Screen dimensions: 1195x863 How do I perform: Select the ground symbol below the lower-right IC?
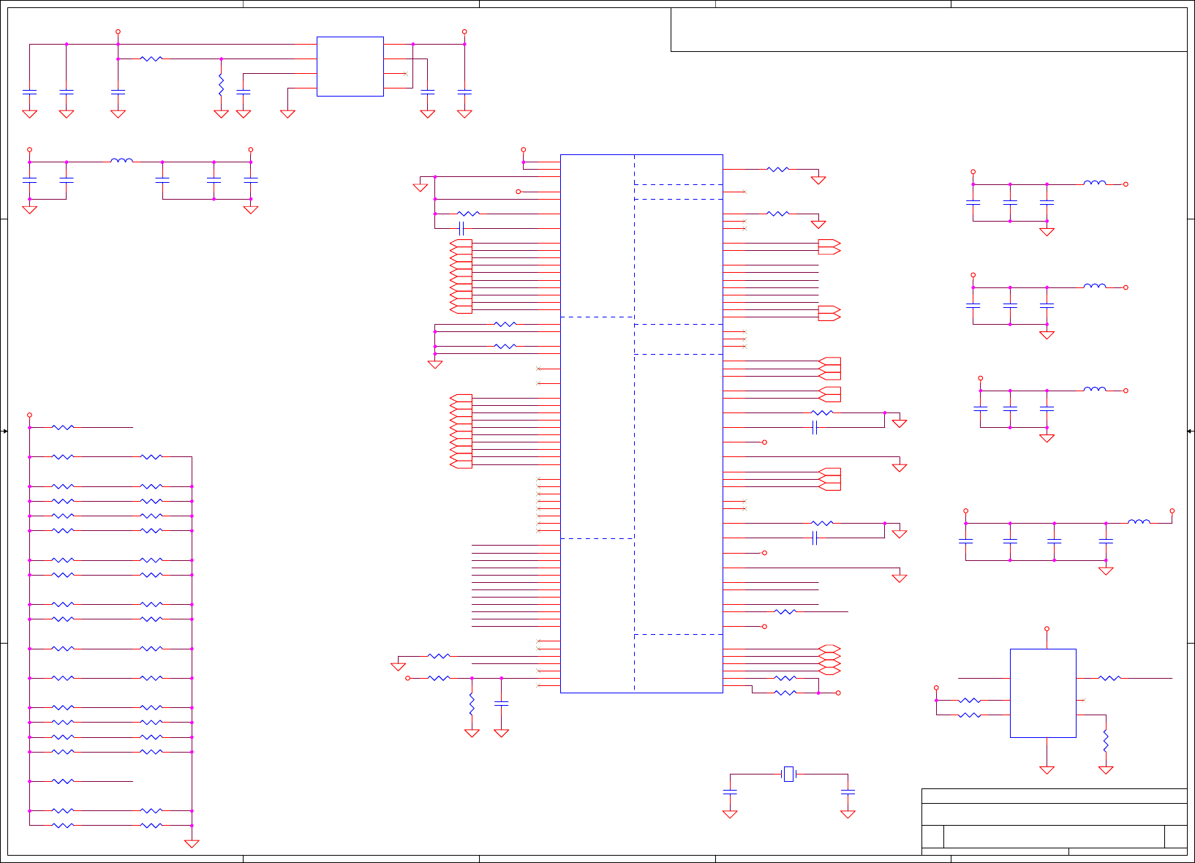coord(1047,769)
